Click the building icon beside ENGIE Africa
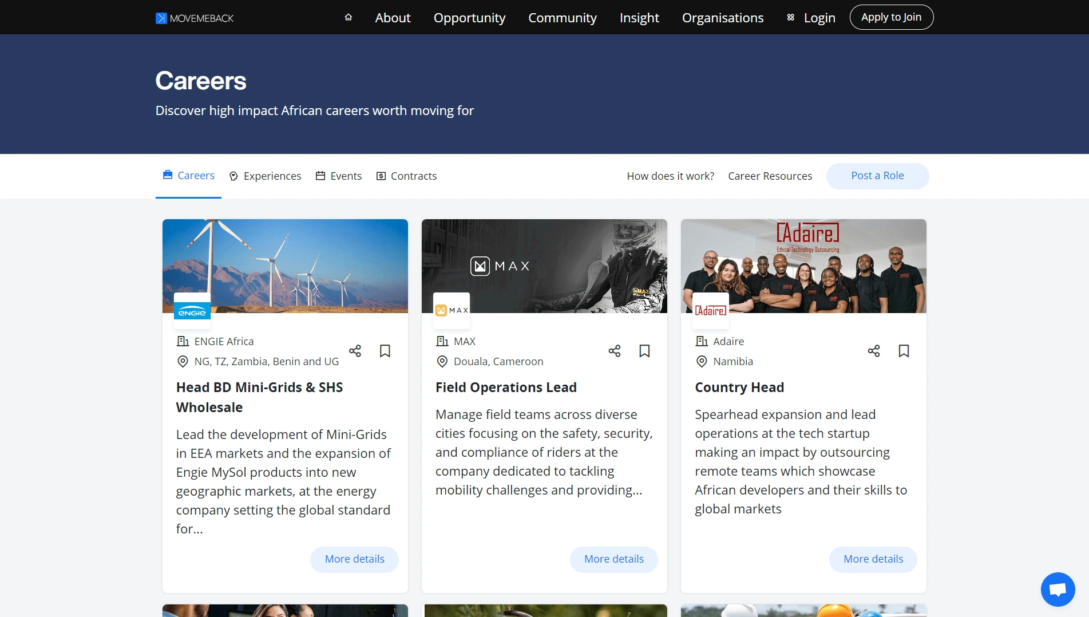This screenshot has height=617, width=1089. (183, 341)
